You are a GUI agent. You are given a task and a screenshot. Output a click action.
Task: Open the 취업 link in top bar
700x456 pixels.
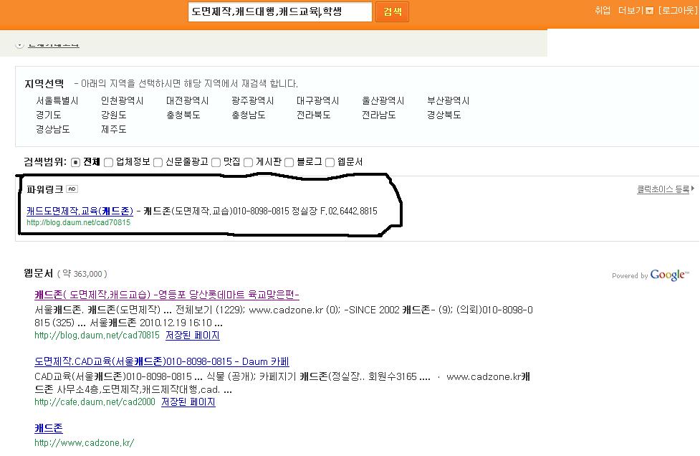603,10
